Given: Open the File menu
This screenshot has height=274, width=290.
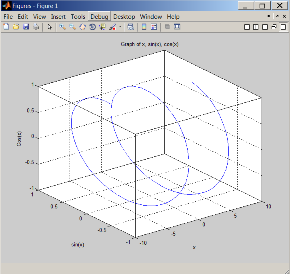Looking at the screenshot, I should [8, 17].
